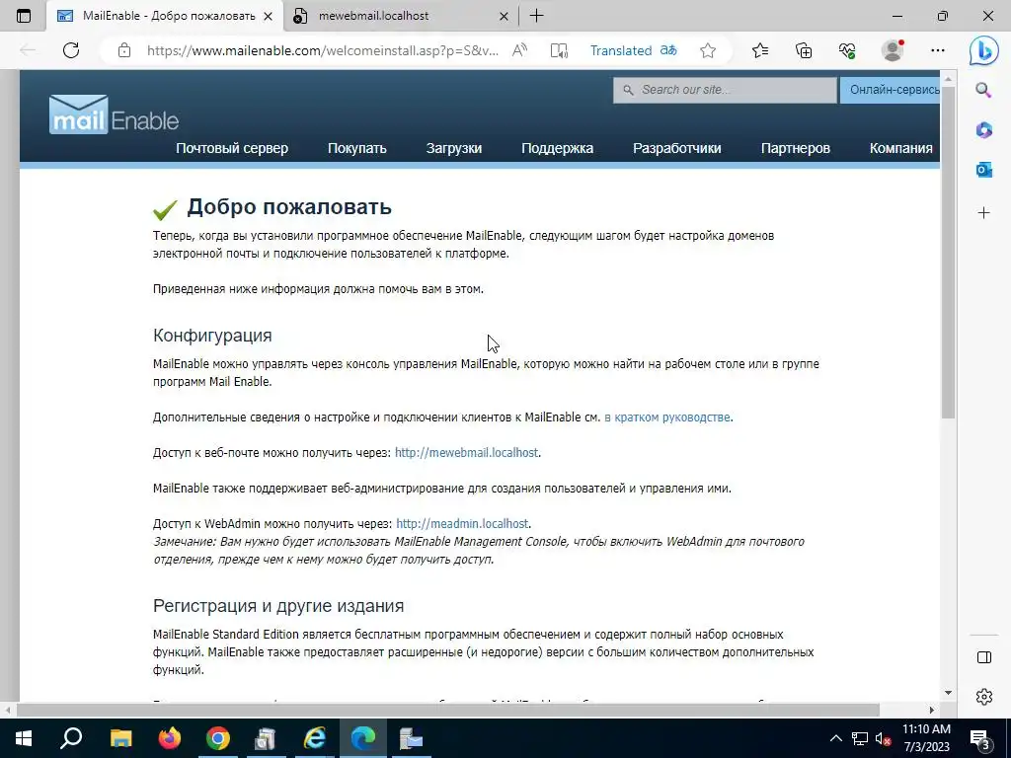Click the scroll right arrow
The height and width of the screenshot is (758, 1011).
[932, 710]
